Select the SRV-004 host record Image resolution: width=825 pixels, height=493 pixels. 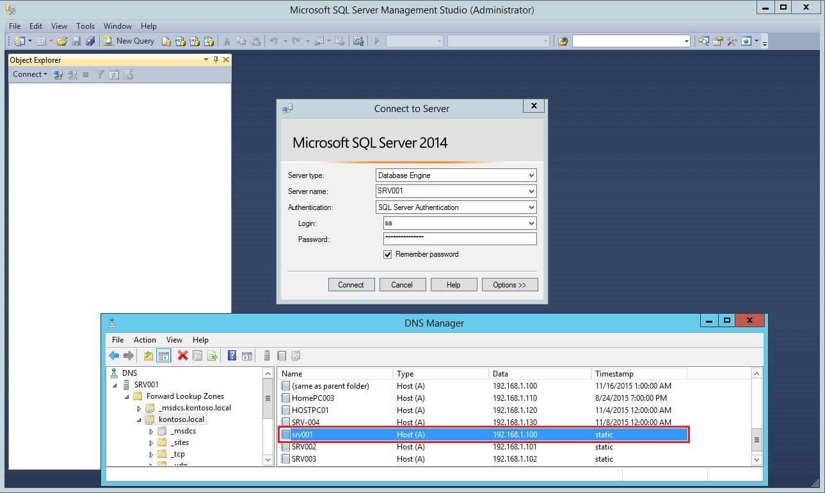(x=484, y=423)
